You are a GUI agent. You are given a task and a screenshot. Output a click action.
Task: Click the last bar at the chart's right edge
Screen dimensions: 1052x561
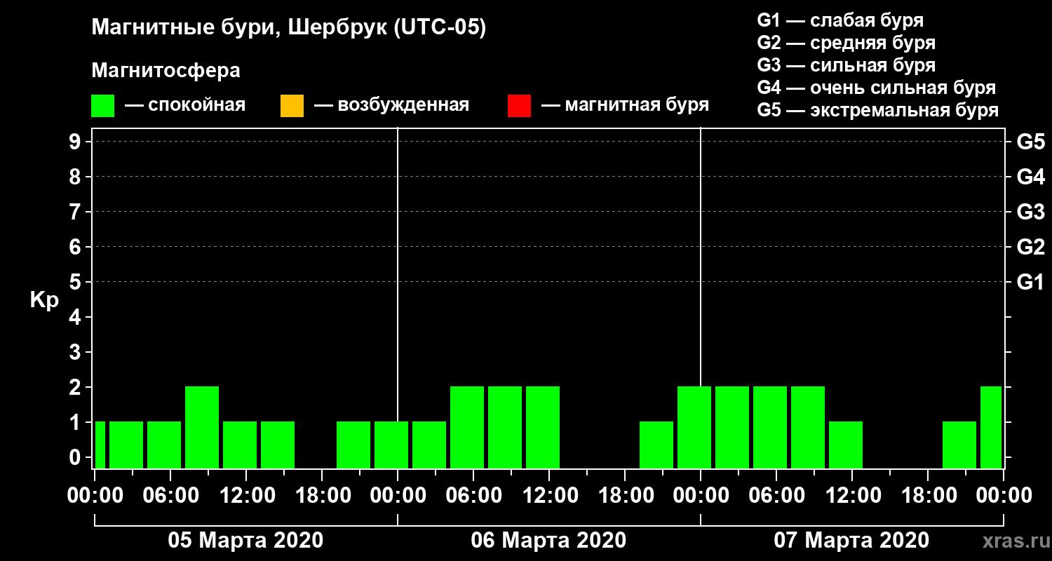991,427
